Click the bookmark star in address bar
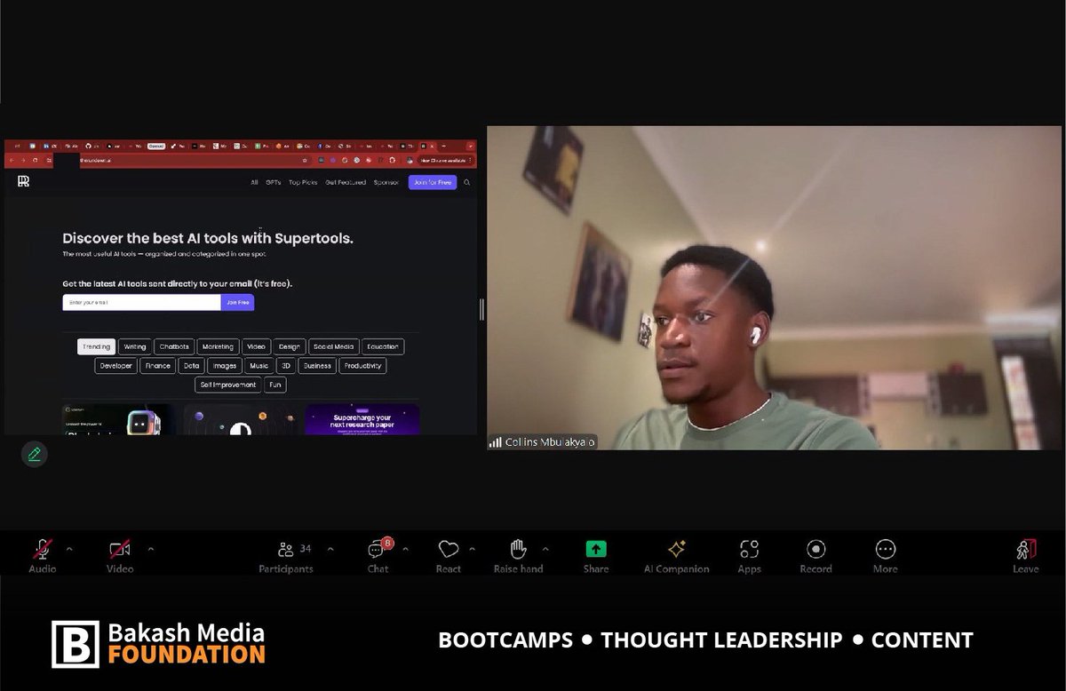 (x=306, y=161)
